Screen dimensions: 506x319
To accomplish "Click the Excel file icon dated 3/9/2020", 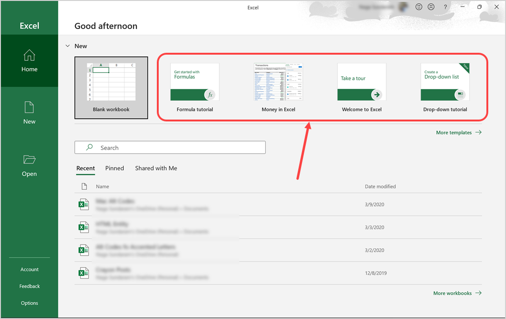I will pos(84,205).
